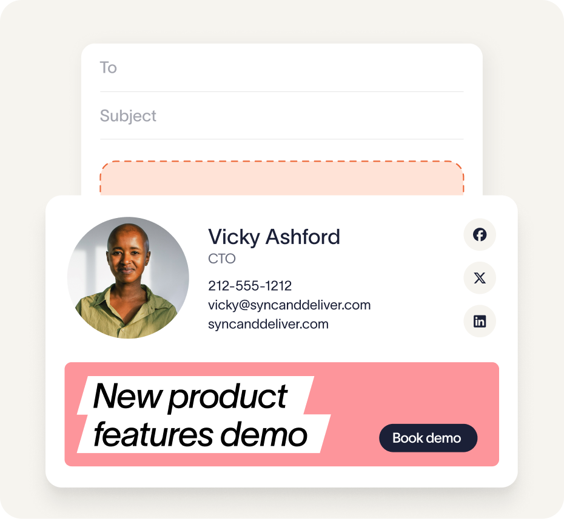Screen dimensions: 564x519
Task: Click Vicky Ashford's circular profile photo
Action: pyautogui.click(x=128, y=277)
